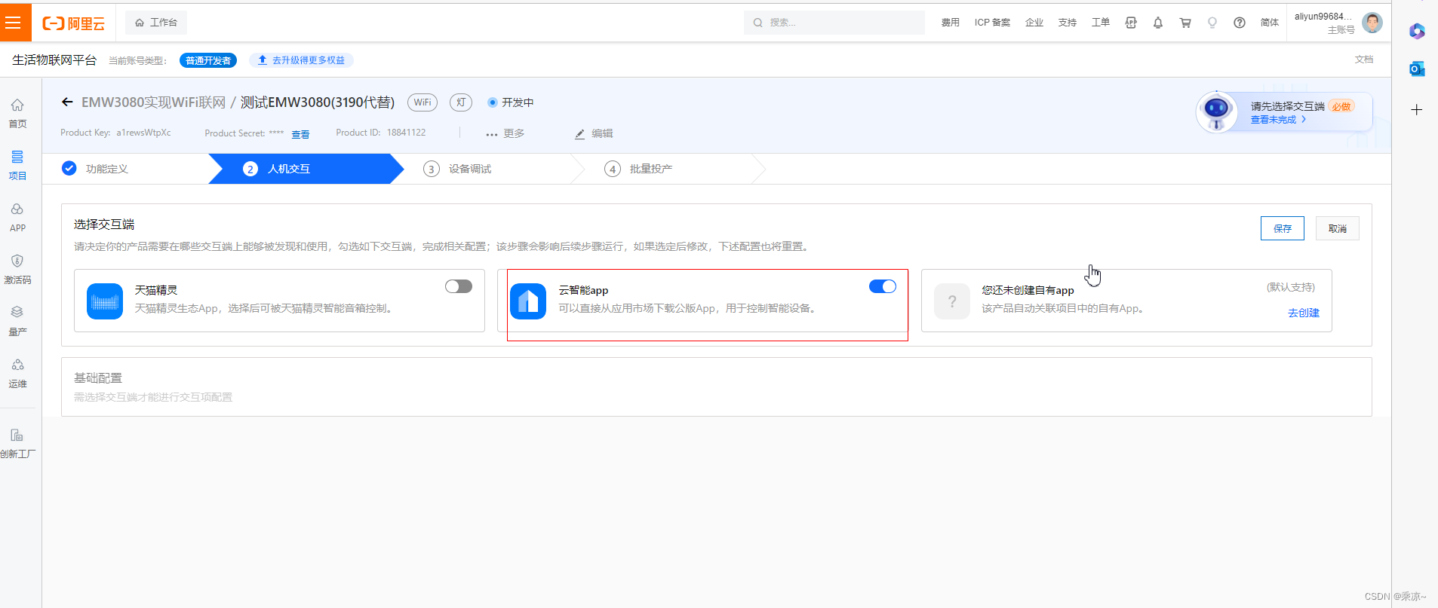The height and width of the screenshot is (608, 1438).
Task: Expand the 更多 options
Action: click(505, 133)
